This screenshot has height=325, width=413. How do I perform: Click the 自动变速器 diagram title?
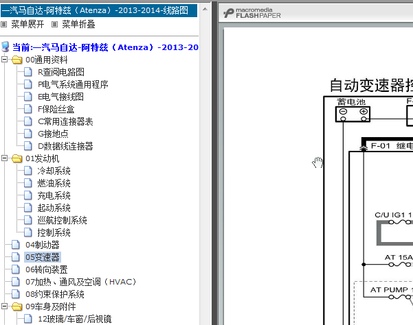(371, 85)
